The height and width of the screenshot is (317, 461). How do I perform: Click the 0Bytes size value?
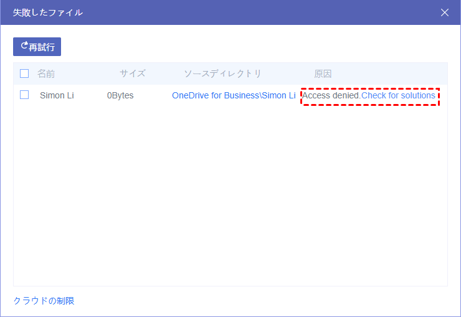[x=120, y=95]
